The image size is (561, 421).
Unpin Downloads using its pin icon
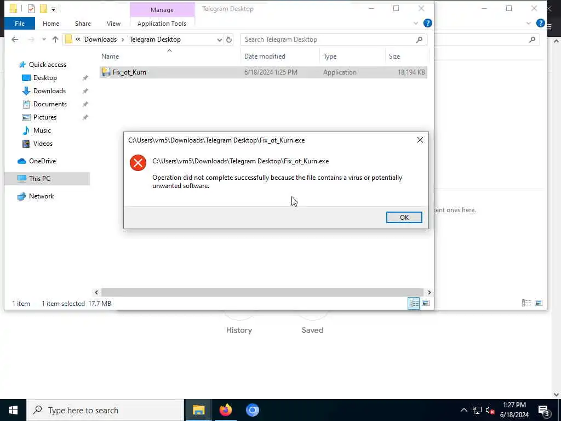pos(85,91)
